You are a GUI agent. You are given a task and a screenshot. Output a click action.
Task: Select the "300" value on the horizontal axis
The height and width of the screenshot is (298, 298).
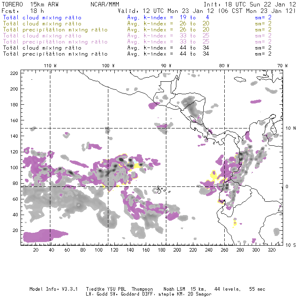[256, 250]
